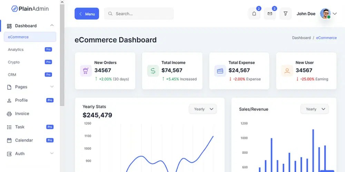Click the Profile person icon
The height and width of the screenshot is (172, 345).
pos(9,100)
